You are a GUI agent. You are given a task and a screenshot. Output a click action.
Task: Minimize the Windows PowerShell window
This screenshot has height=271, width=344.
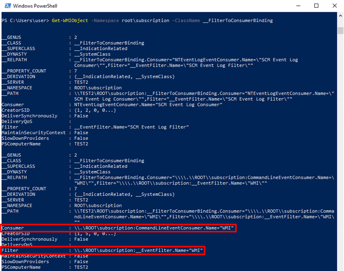pos(298,6)
